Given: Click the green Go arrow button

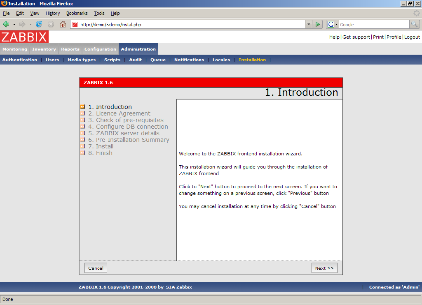Looking at the screenshot, I should click(x=318, y=24).
